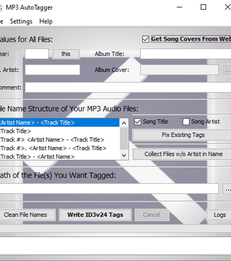Screen dimensions: 231x261
Task: Uncheck the Song Title checkbox
Action: point(138,122)
